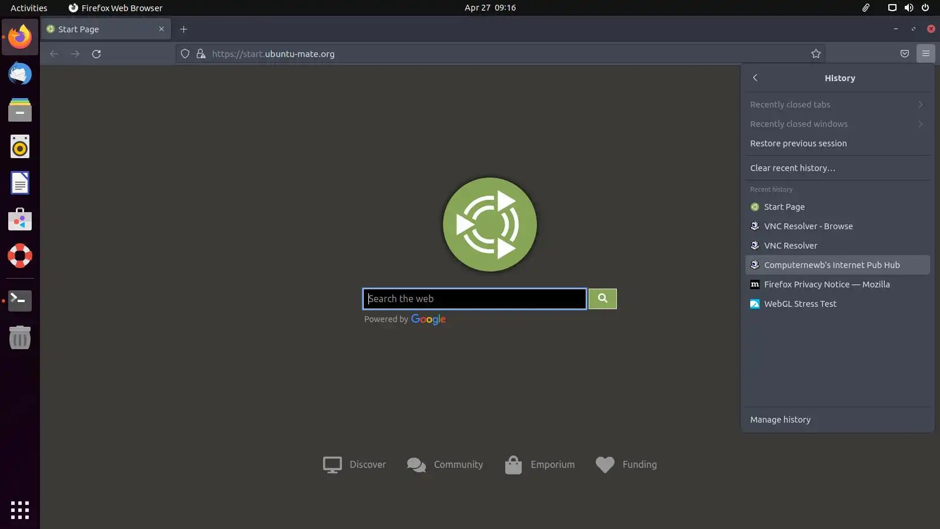Image resolution: width=940 pixels, height=529 pixels.
Task: Open LibreOffice Writer from the dock
Action: point(20,183)
